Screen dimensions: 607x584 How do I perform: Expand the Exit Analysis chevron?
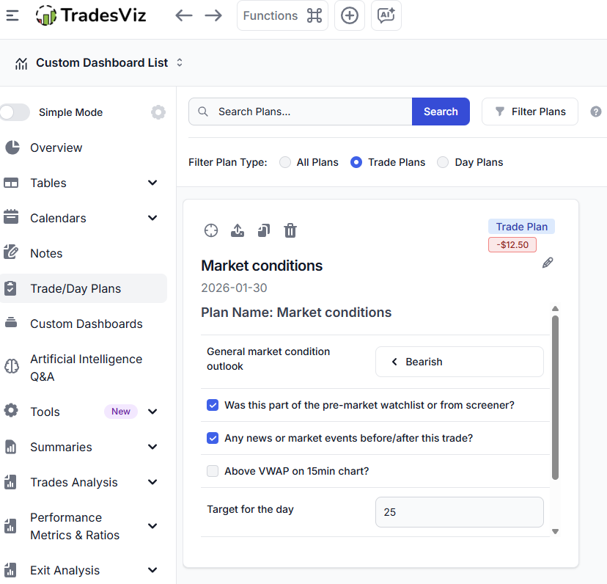click(152, 570)
